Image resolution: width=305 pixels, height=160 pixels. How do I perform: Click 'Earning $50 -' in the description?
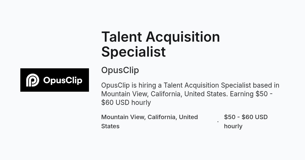pyautogui.click(x=251, y=94)
